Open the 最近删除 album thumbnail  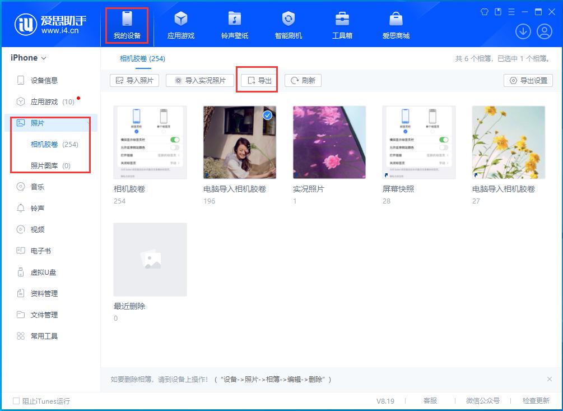pos(150,259)
